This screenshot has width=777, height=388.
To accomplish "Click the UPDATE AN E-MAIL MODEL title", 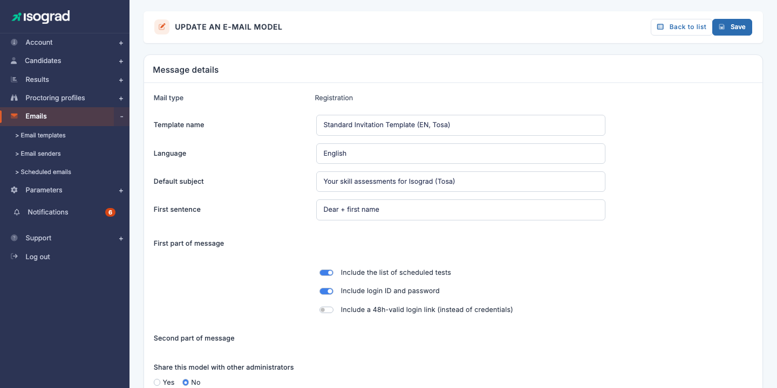I will [228, 27].
